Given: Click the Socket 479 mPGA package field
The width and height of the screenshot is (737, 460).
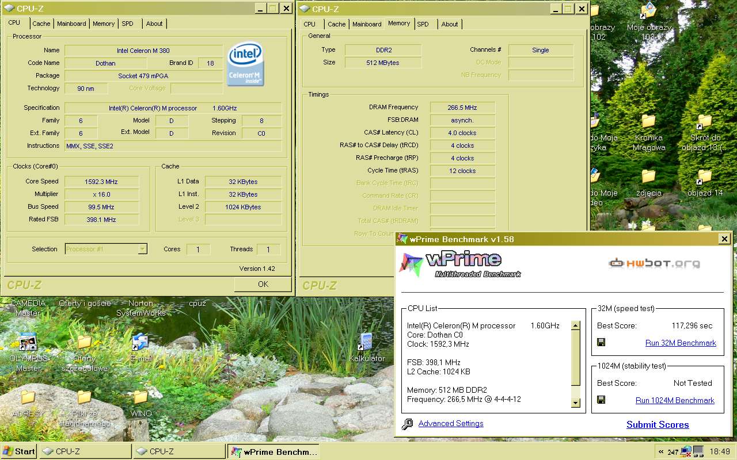Looking at the screenshot, I should click(x=143, y=76).
